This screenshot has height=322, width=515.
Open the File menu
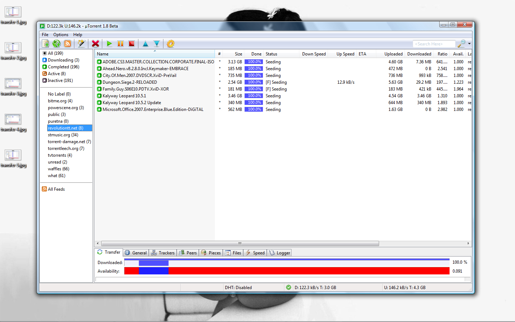coord(45,35)
